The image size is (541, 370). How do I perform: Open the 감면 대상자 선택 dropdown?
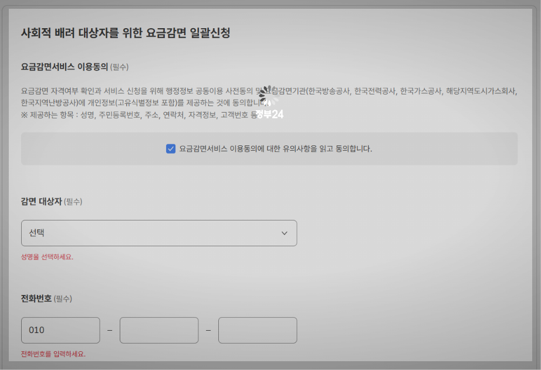[159, 233]
